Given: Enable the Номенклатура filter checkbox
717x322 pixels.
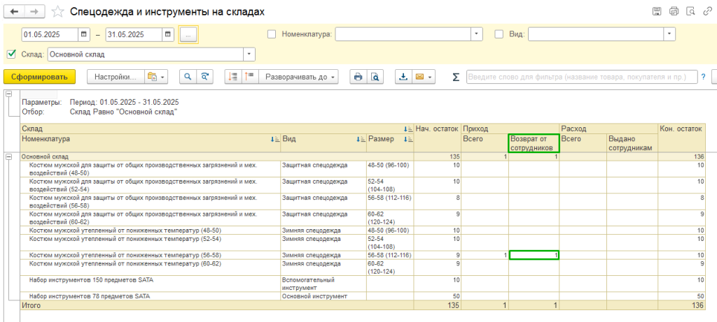Looking at the screenshot, I should coord(272,34).
